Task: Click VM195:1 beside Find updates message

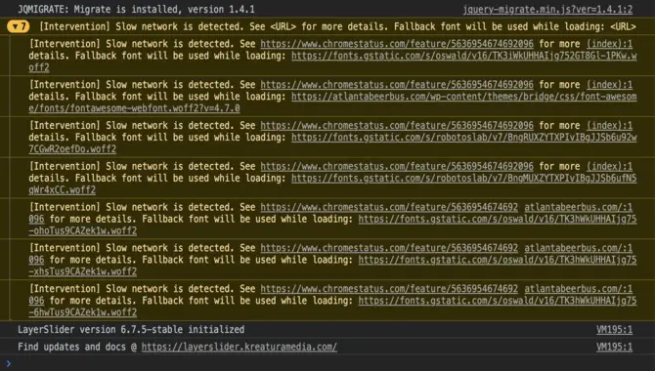Action: click(614, 348)
